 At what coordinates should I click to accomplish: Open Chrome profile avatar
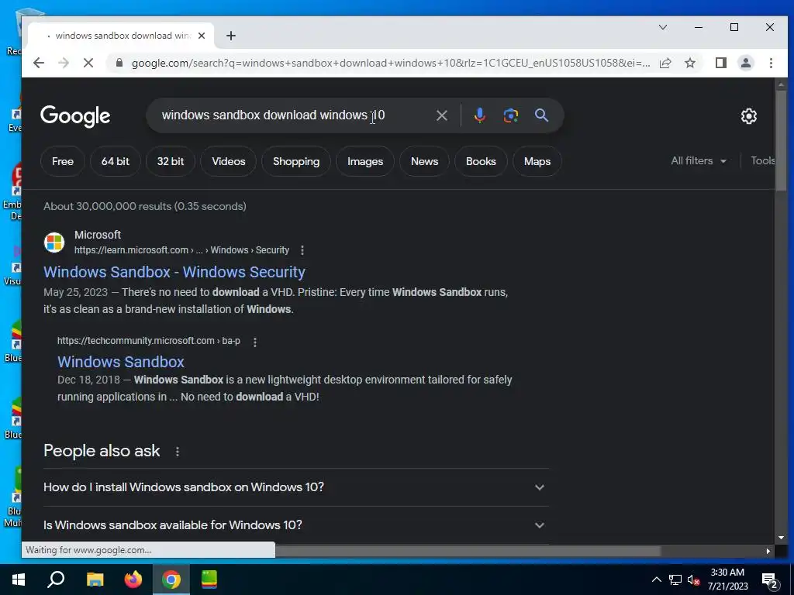pos(746,63)
